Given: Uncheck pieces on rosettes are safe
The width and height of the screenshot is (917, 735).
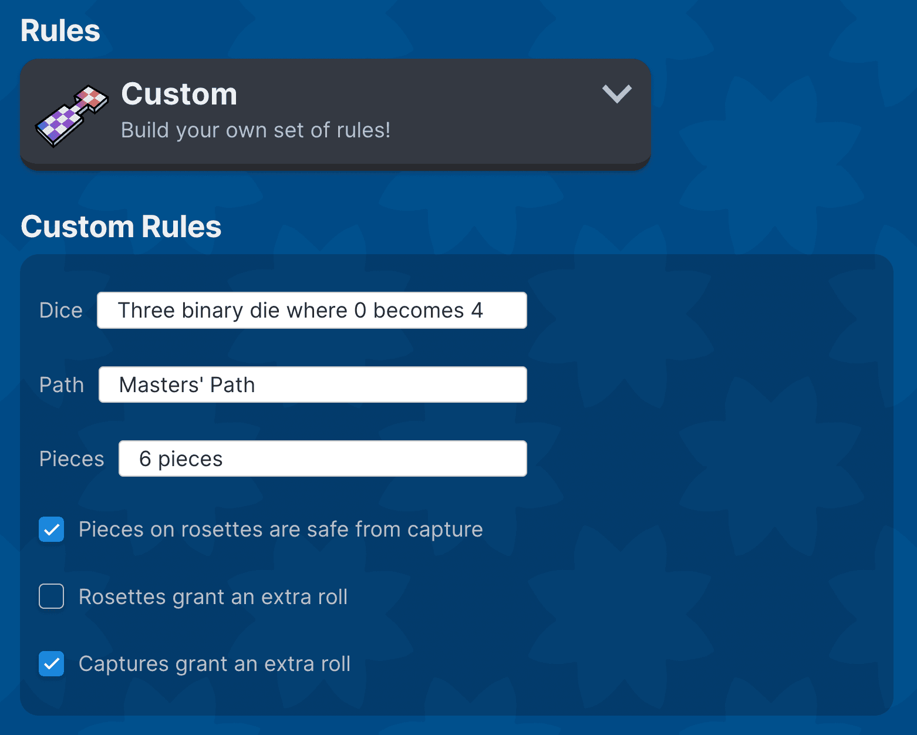Looking at the screenshot, I should coord(51,529).
